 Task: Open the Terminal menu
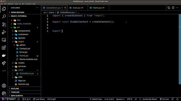[x=28, y=4]
